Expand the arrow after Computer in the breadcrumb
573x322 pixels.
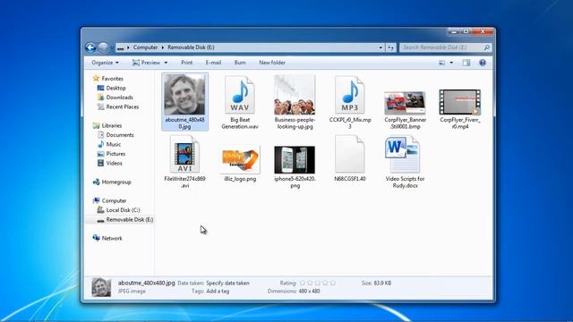(x=163, y=47)
